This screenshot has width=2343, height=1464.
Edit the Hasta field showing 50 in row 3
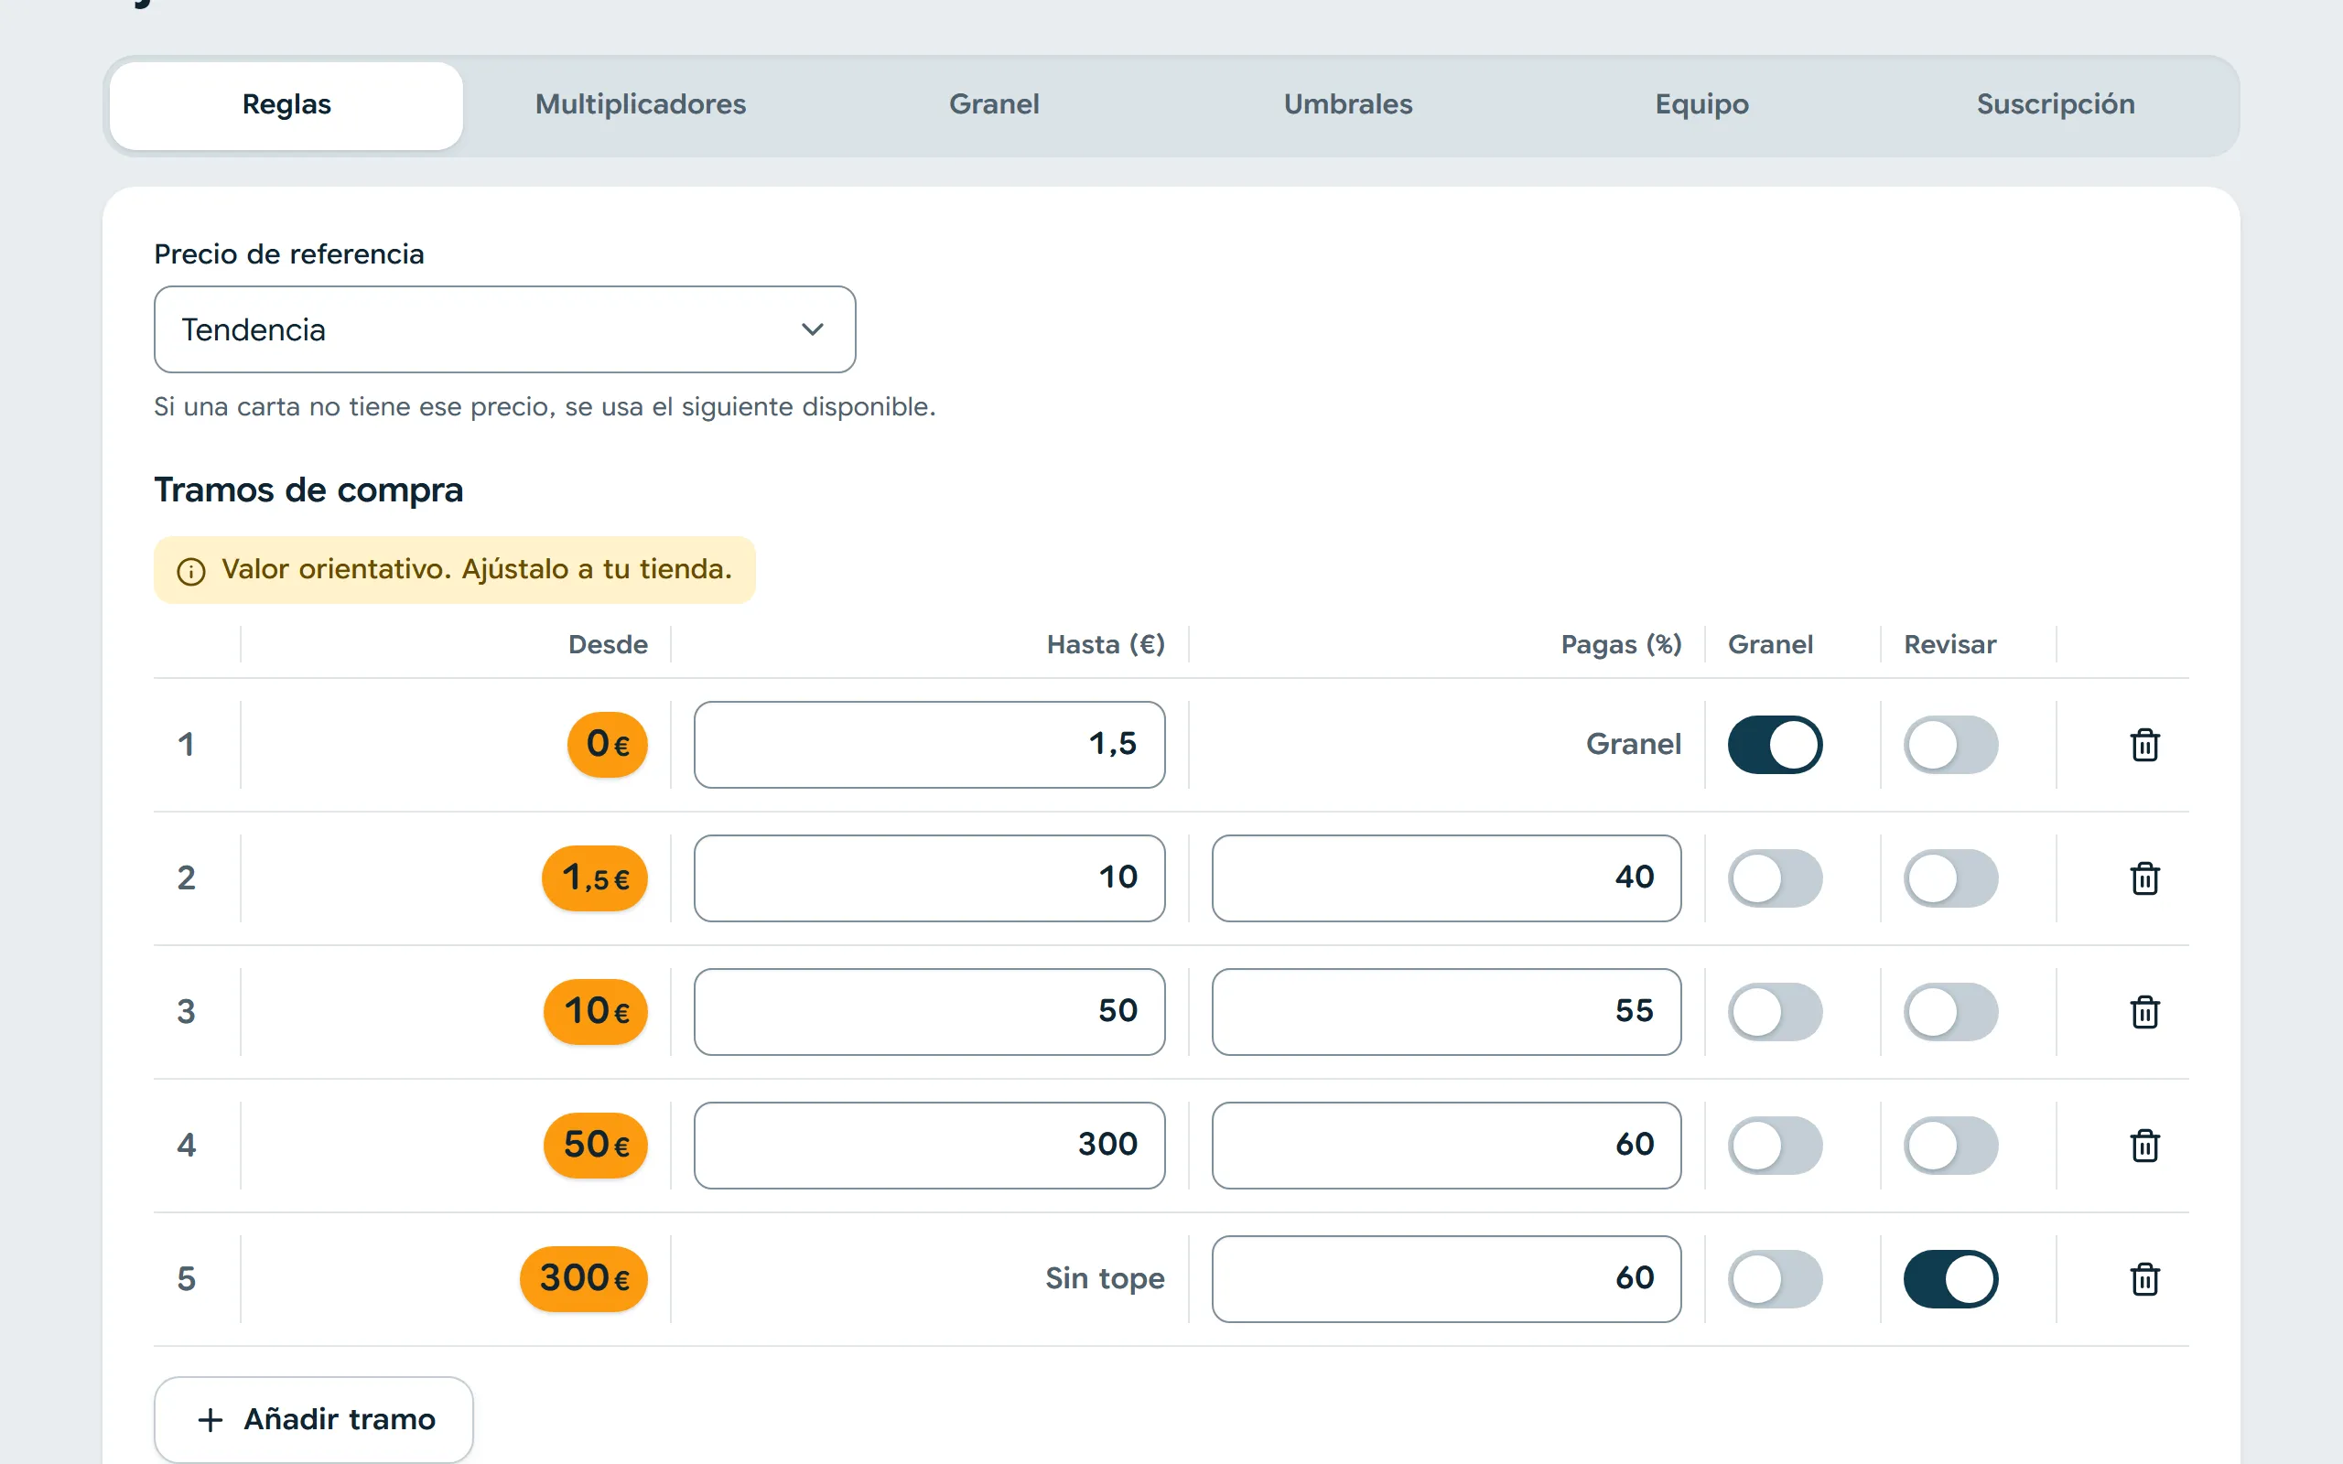coord(930,1012)
